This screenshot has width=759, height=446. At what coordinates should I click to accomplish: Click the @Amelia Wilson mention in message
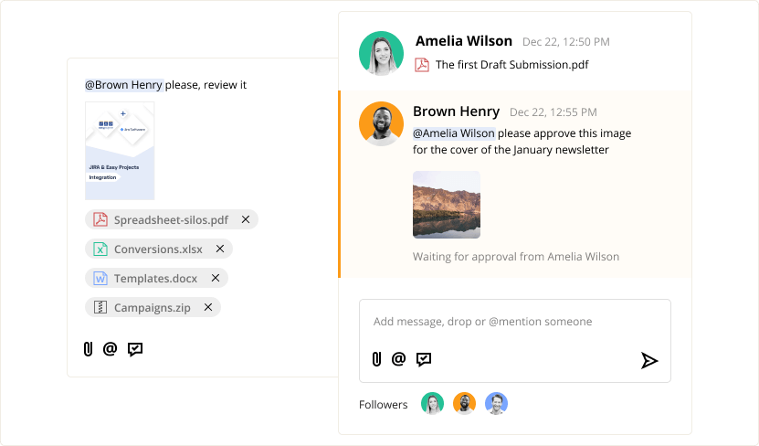(x=453, y=133)
